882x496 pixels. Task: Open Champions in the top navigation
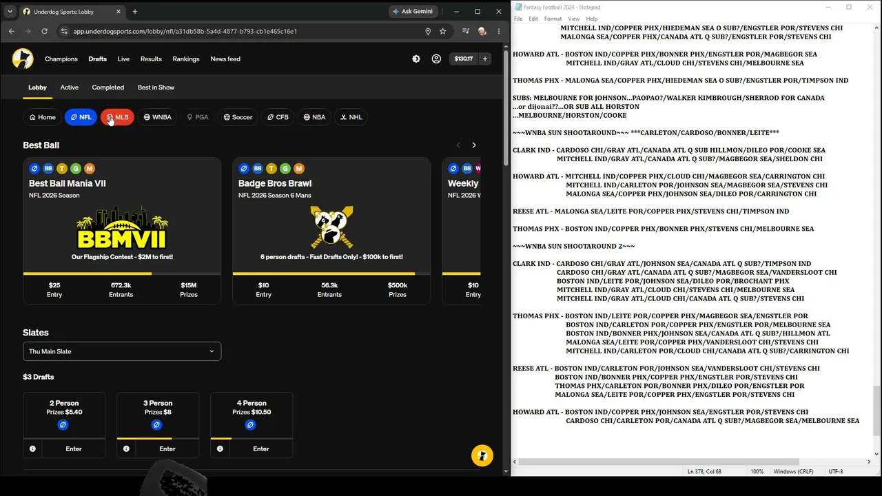pos(61,59)
